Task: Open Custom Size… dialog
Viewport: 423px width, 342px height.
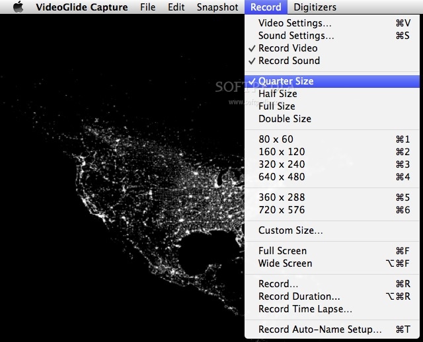Action: [x=290, y=230]
